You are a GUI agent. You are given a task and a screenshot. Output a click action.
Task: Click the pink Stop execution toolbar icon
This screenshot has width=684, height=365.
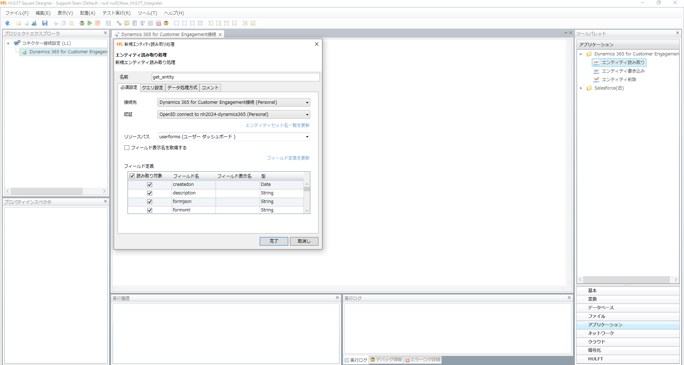98,23
